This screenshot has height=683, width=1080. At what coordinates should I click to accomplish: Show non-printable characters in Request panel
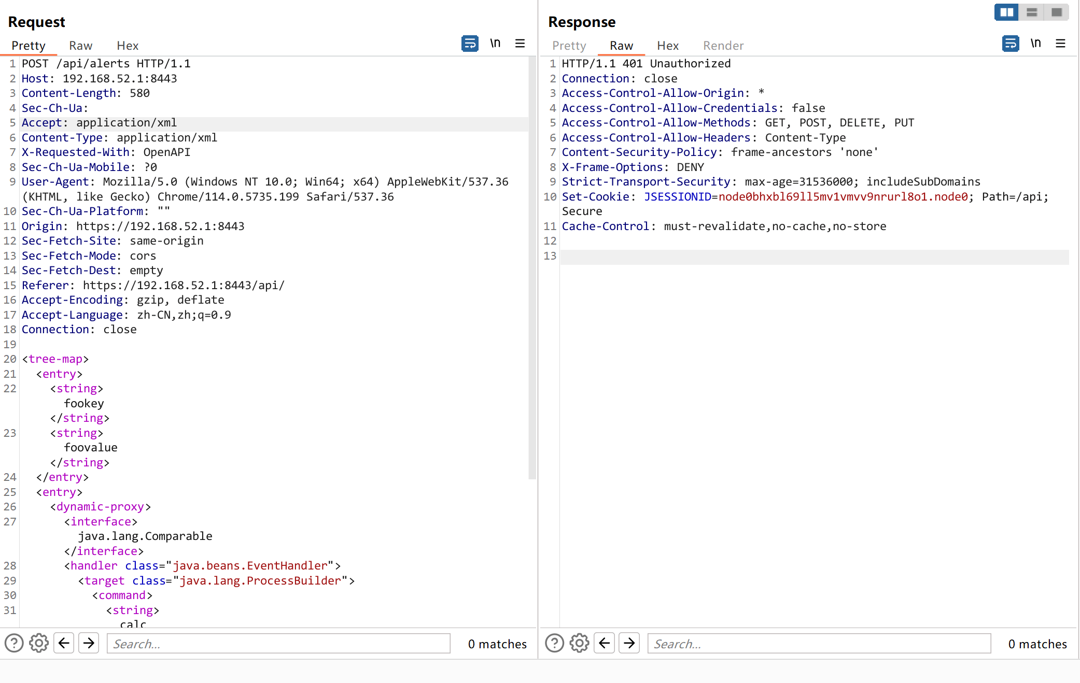click(495, 44)
